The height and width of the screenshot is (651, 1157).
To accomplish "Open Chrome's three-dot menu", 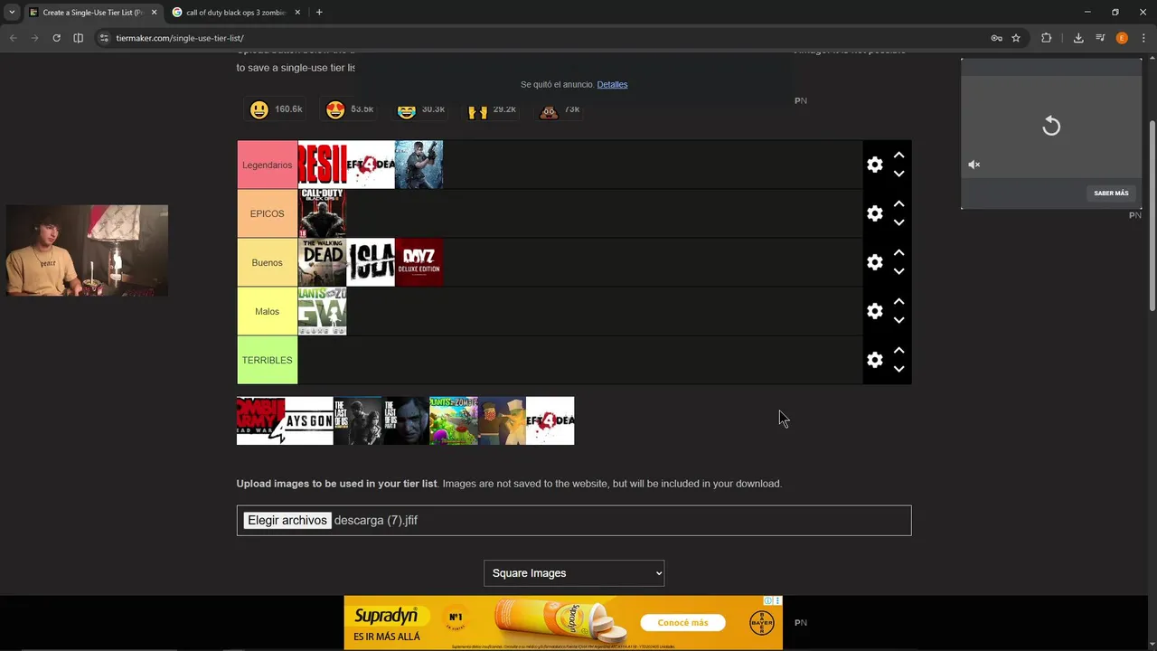I will click(x=1143, y=38).
